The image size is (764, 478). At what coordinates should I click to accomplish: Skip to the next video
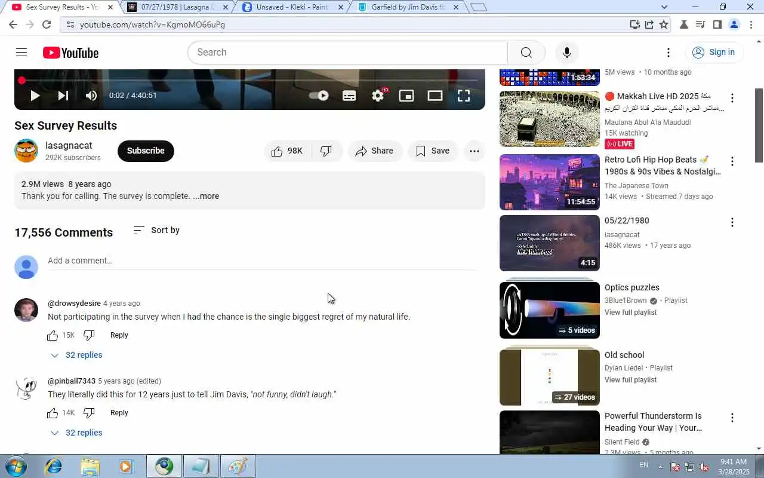[63, 96]
